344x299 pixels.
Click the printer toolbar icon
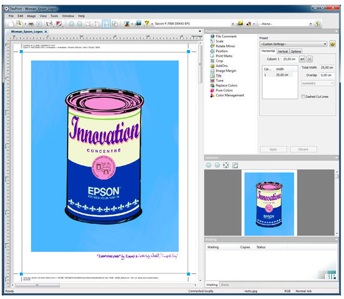(x=31, y=24)
